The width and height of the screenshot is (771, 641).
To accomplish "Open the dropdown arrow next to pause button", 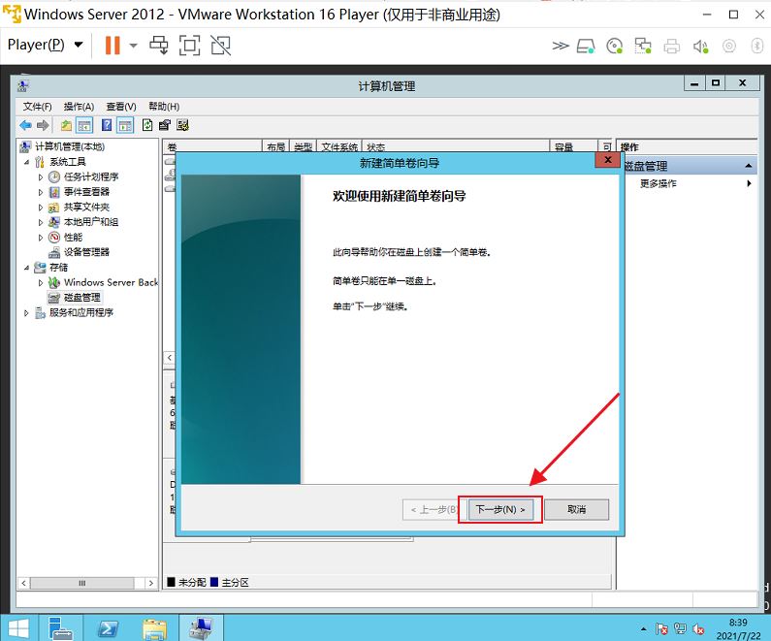I will point(133,46).
